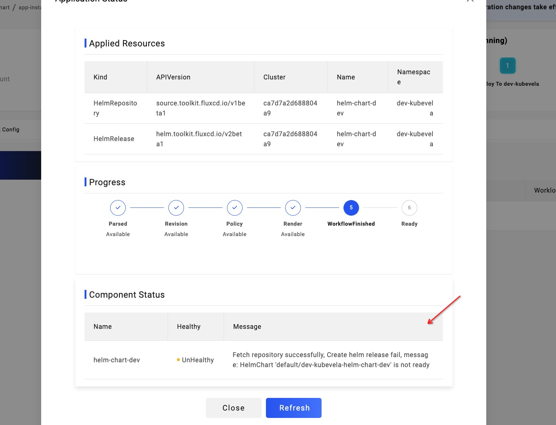The width and height of the screenshot is (556, 425).
Task: Close the Application Status dialog
Action: tap(233, 408)
